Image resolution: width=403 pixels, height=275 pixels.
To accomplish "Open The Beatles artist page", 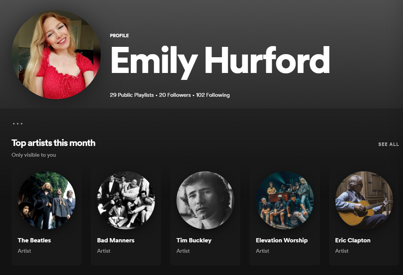I will [x=46, y=200].
